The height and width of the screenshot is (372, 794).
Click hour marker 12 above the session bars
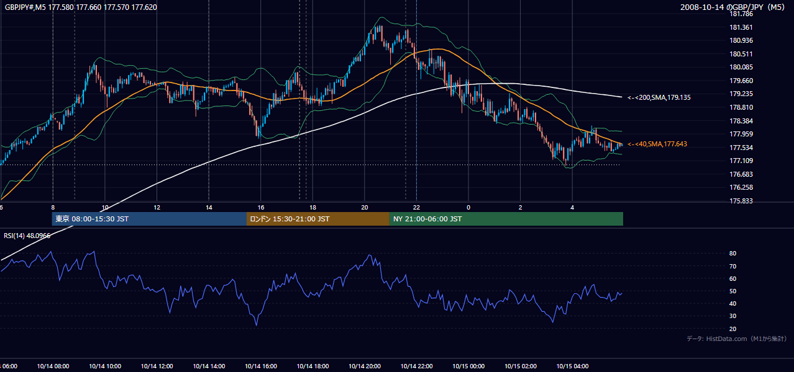(157, 208)
